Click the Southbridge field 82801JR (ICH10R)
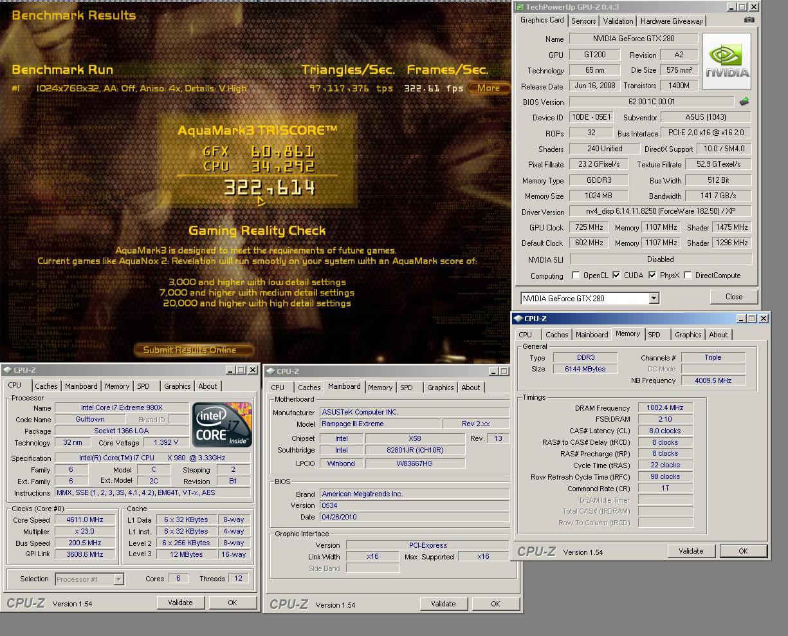The width and height of the screenshot is (788, 636). [x=415, y=450]
